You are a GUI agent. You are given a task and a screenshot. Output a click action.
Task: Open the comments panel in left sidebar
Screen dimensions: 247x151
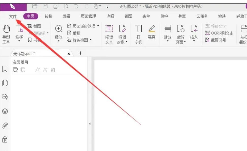(5, 97)
